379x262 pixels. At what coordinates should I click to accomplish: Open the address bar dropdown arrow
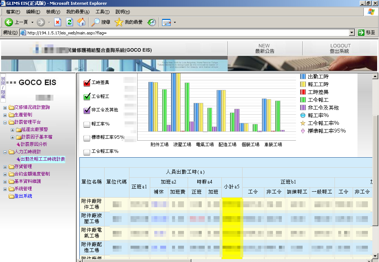click(353, 33)
